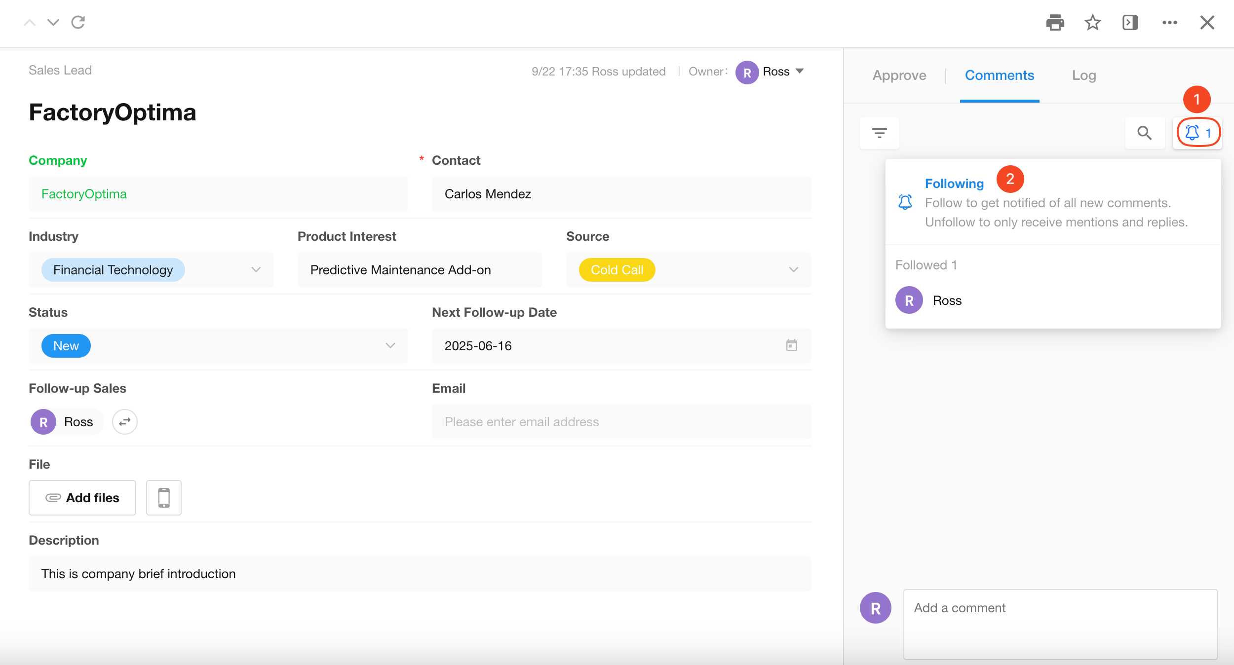Click the Add a comment field
Viewport: 1234px width, 665px height.
click(x=1060, y=624)
